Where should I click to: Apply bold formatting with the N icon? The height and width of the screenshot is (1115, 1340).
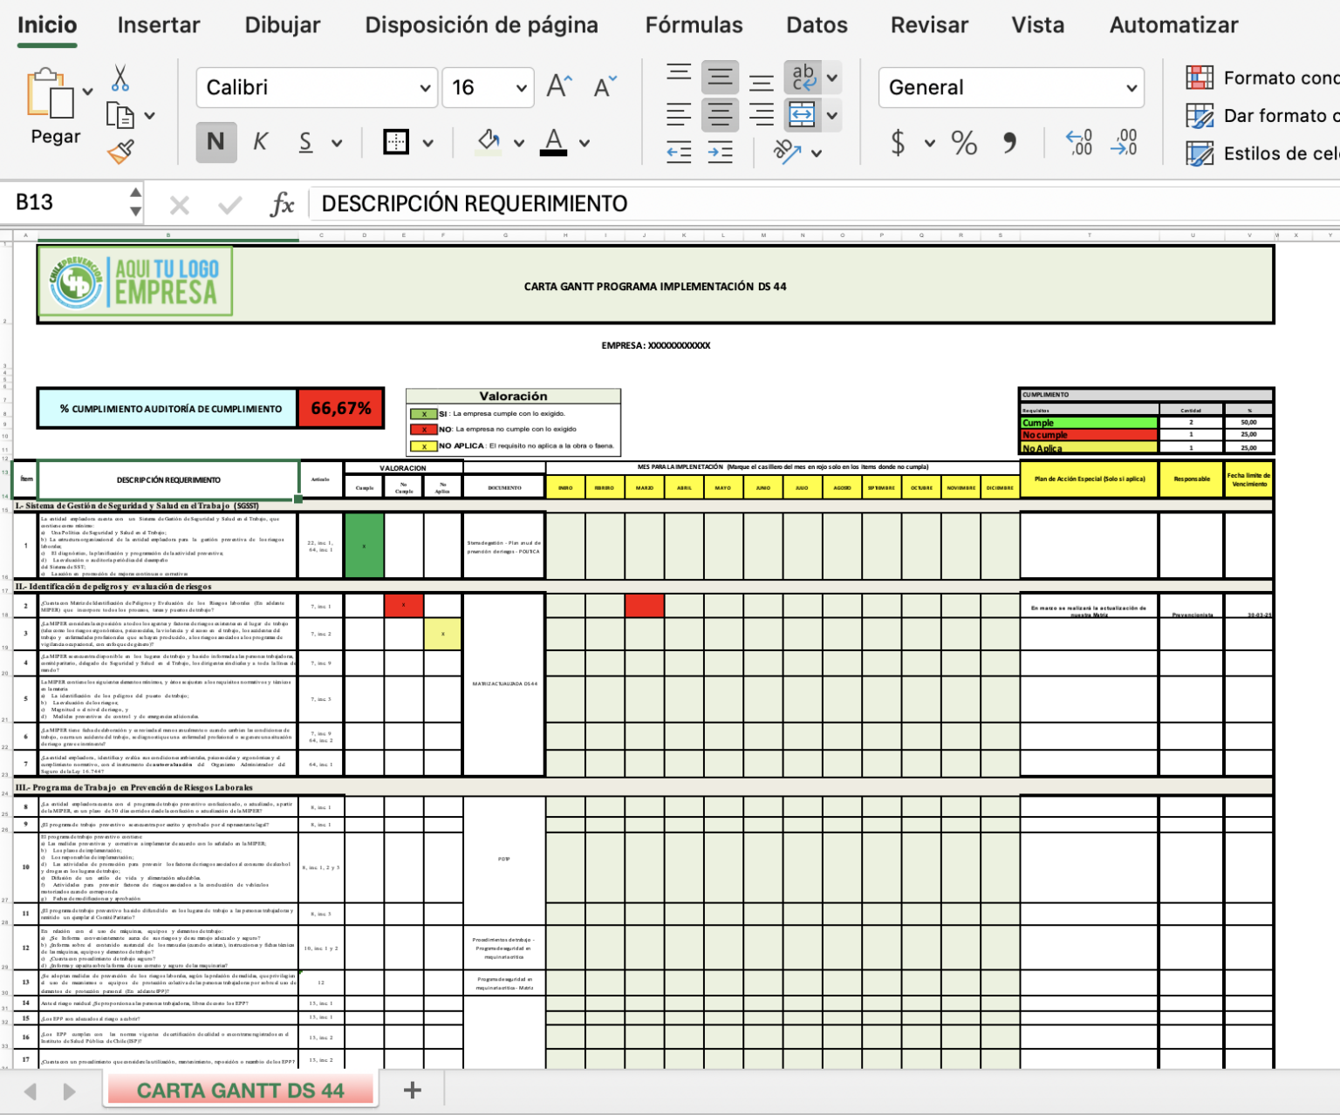[215, 141]
